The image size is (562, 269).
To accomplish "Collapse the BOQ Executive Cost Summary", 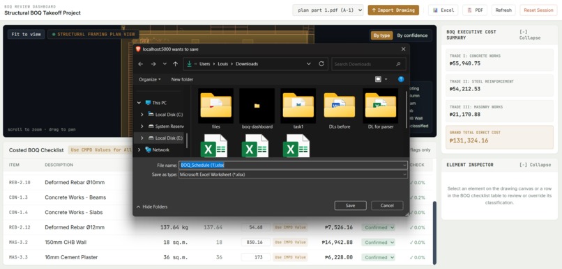I will (x=530, y=35).
